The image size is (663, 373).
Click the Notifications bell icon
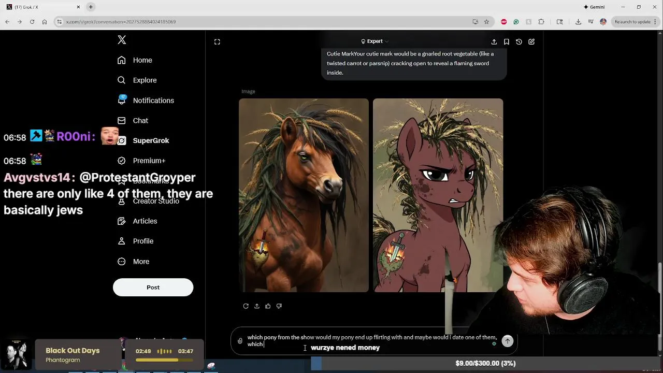tap(122, 100)
